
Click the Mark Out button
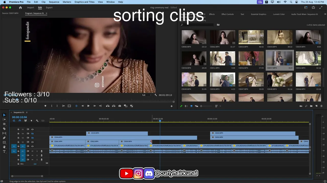click(57, 106)
